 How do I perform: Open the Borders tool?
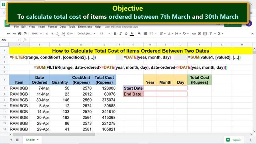pos(145,34)
